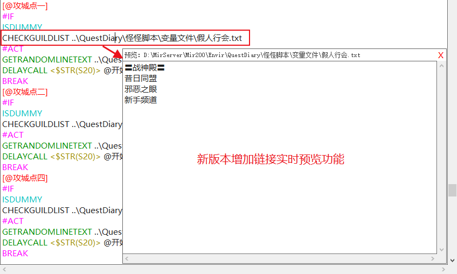Click the 邪恶之眼 entry in preview
Screen dimensions: 457x274
pyautogui.click(x=141, y=89)
